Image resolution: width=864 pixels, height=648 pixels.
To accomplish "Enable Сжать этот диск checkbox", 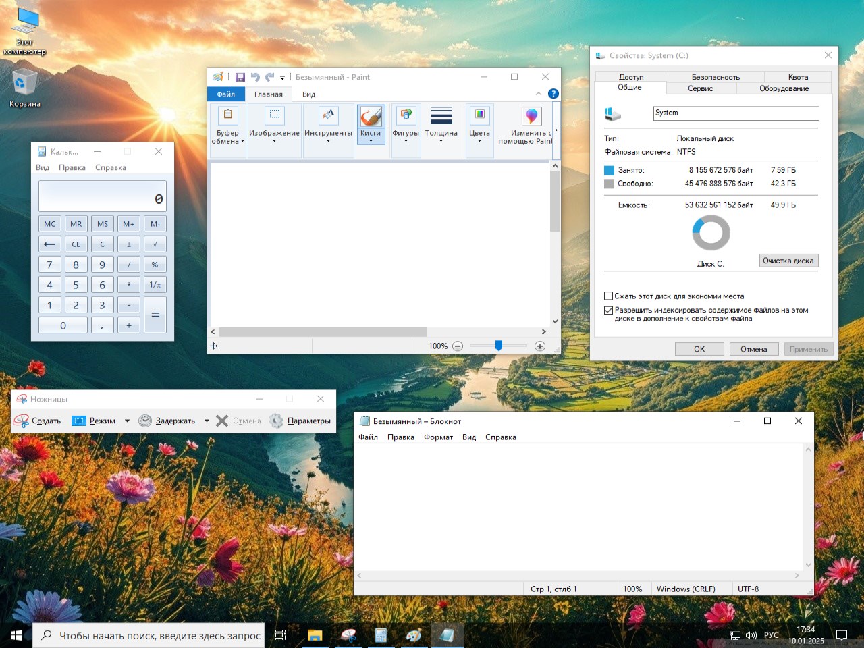I will tap(608, 296).
